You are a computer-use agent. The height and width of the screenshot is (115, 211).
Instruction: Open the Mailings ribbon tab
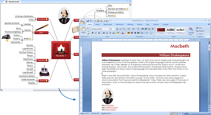click(x=130, y=24)
